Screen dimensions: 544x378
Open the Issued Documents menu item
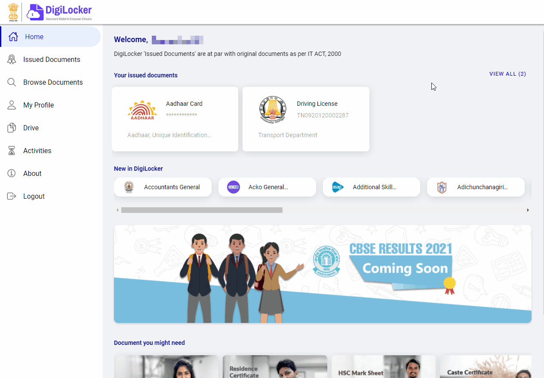click(x=52, y=59)
